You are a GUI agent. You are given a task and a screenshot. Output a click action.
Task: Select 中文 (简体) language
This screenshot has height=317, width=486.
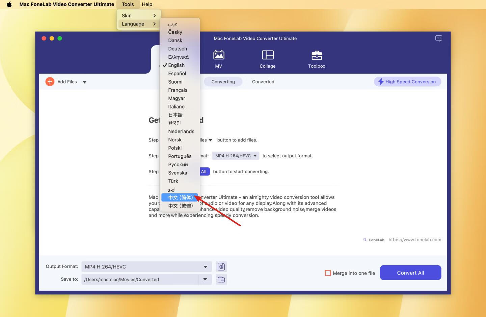[180, 197]
